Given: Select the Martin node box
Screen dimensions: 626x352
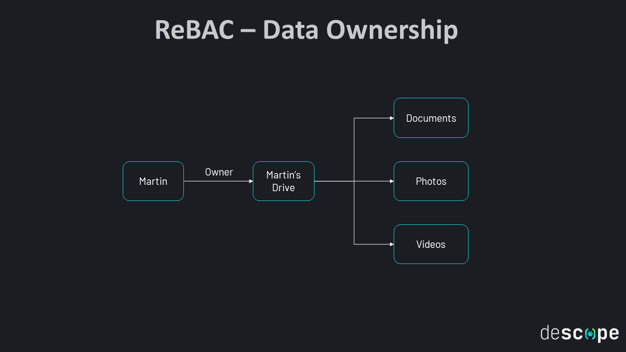Looking at the screenshot, I should (x=153, y=181).
